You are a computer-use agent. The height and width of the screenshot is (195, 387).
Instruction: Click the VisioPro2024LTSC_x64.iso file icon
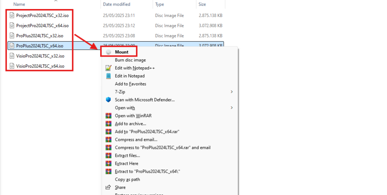12,66
